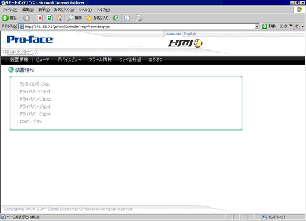Screen dimensions: 306x221
Task: Open the ファイル menu
Action: (10, 10)
